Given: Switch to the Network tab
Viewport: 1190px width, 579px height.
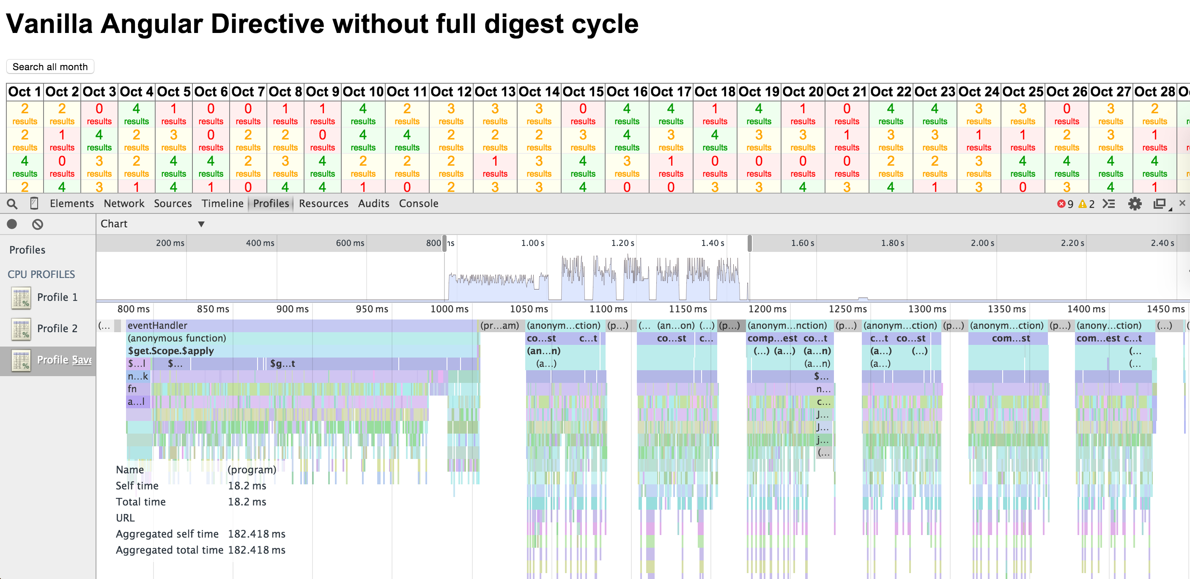Looking at the screenshot, I should click(124, 204).
